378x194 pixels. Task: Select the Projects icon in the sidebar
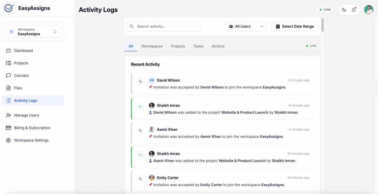(x=9, y=63)
